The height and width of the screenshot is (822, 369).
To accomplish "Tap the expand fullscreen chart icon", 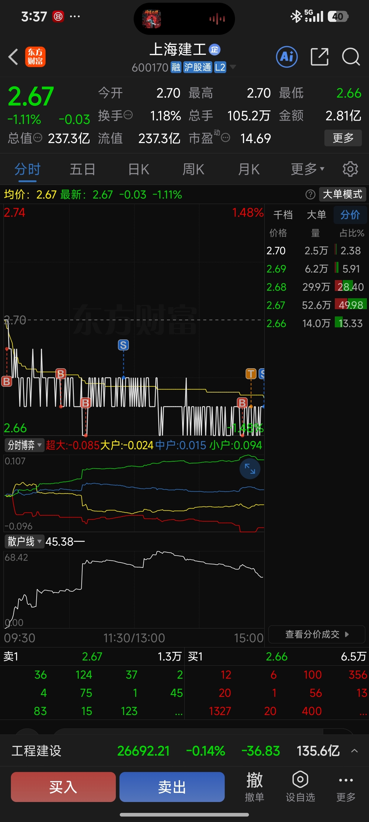I will tap(250, 469).
